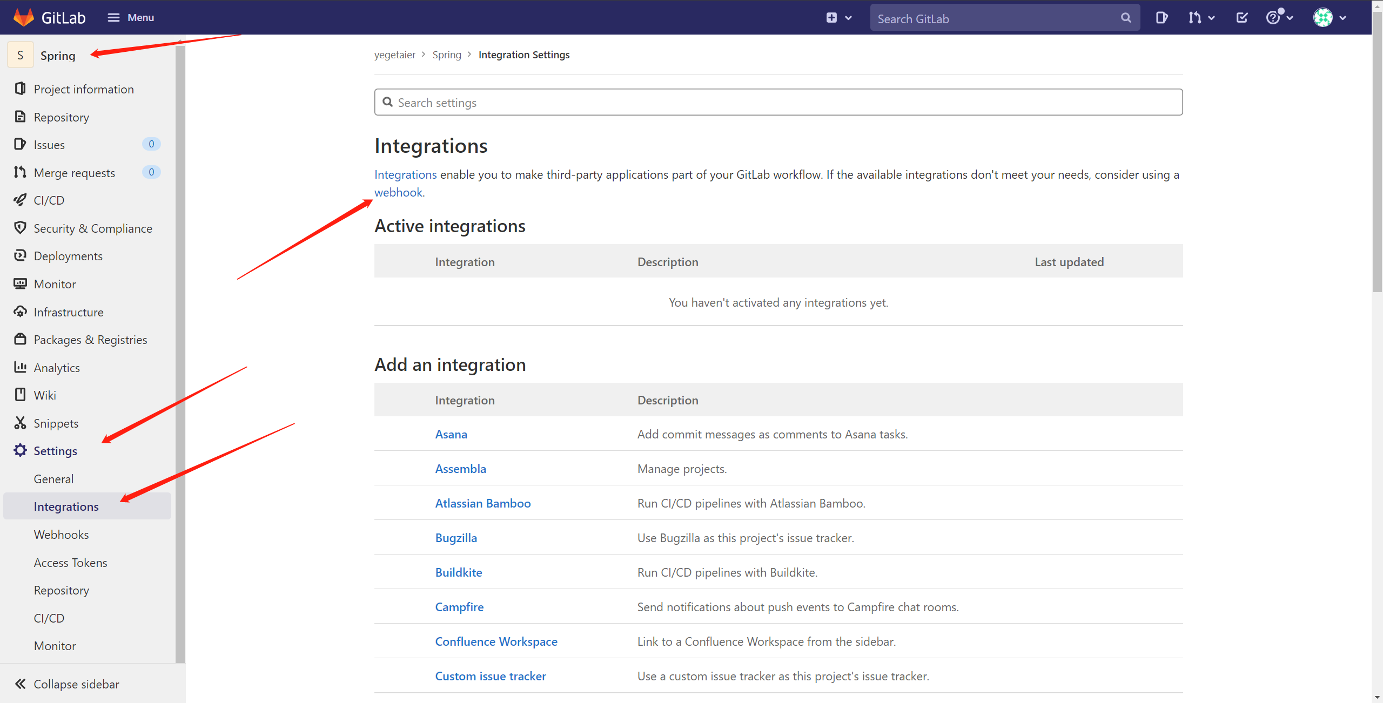Click the CI/CD rocket icon
This screenshot has width=1383, height=703.
(x=20, y=200)
